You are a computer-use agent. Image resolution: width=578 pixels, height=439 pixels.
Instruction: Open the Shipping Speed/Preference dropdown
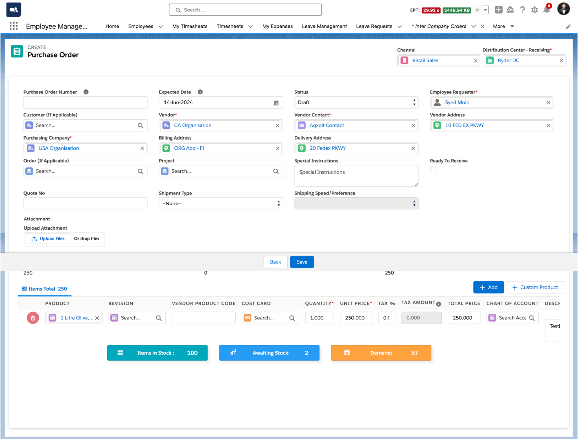(356, 203)
